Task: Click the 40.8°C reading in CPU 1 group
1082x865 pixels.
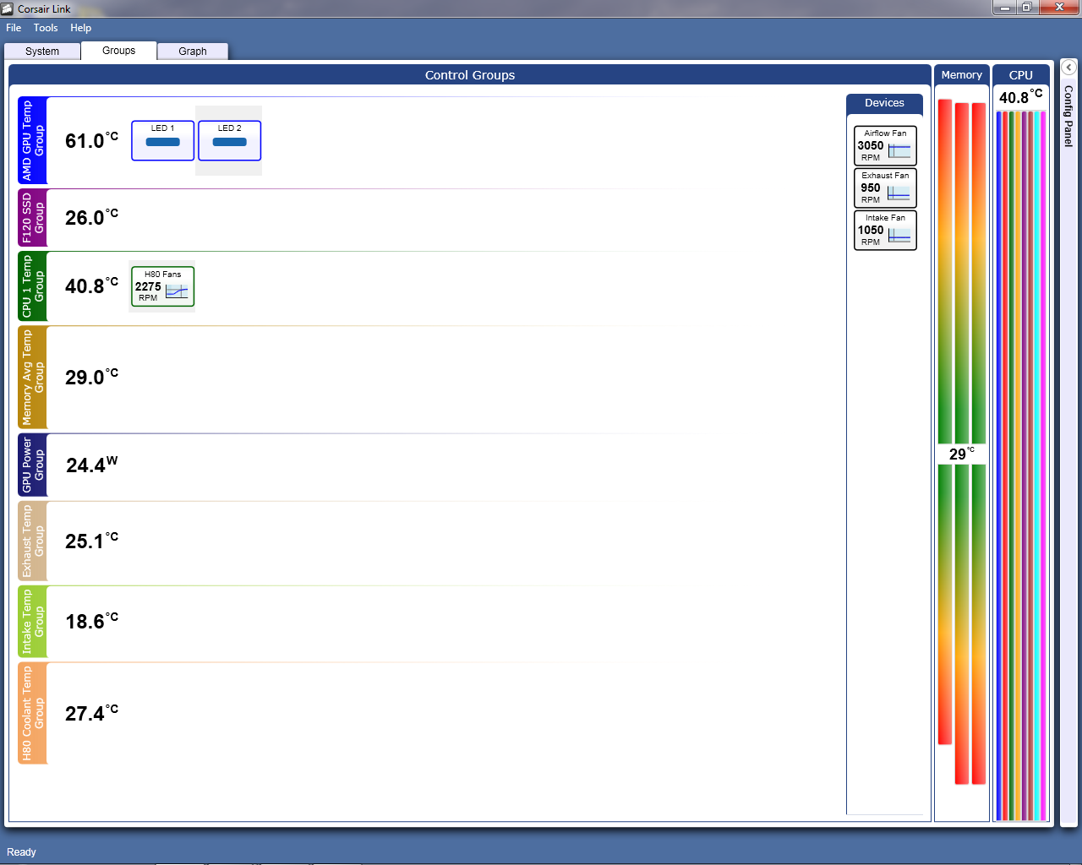Action: pyautogui.click(x=91, y=286)
